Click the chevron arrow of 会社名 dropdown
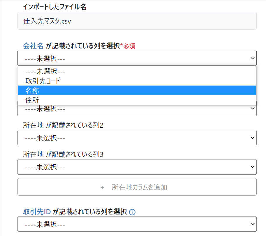This screenshot has width=266, height=236. coord(252,58)
